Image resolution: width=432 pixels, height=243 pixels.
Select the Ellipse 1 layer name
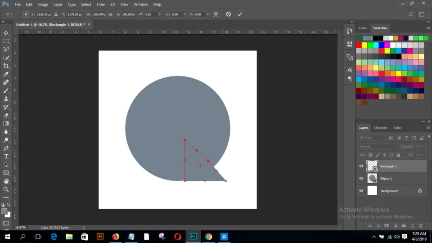[386, 179]
